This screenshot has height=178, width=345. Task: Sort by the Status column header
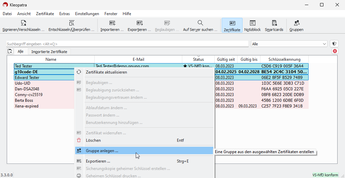198,59
